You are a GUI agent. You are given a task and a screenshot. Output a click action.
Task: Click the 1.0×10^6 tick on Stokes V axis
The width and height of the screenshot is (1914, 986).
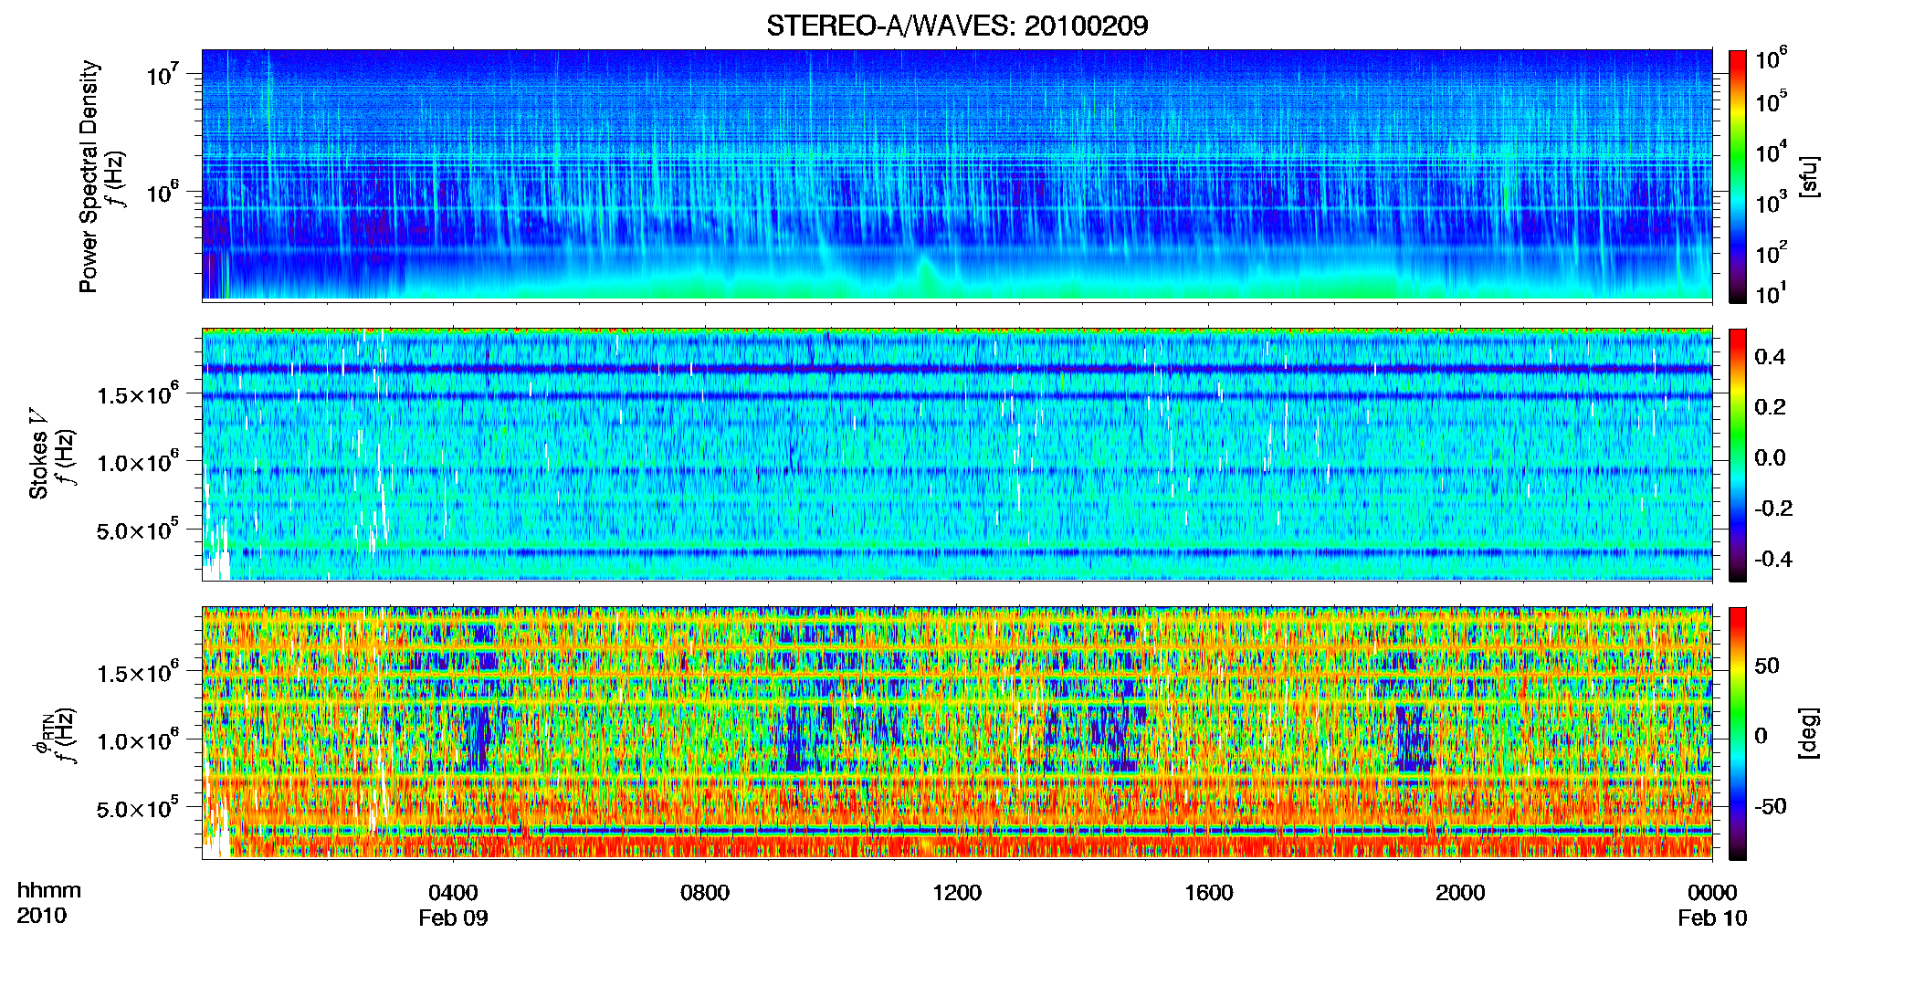[138, 462]
